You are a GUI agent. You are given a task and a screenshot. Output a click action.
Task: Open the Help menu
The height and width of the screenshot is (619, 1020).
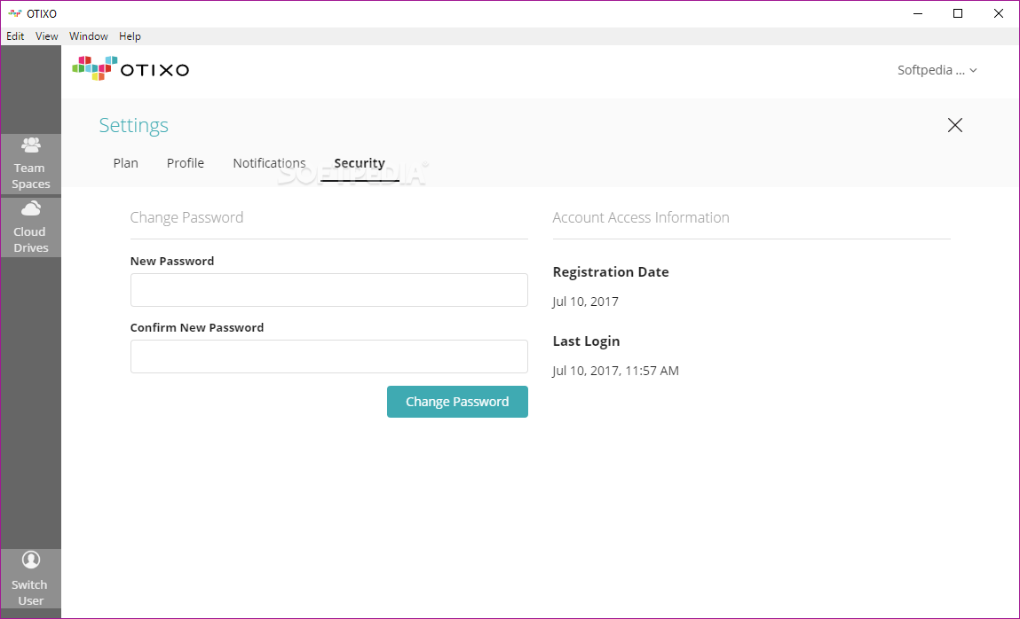pyautogui.click(x=130, y=36)
